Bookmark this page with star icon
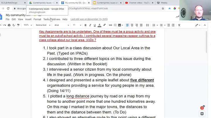211x118 pixels. pos(163,8)
